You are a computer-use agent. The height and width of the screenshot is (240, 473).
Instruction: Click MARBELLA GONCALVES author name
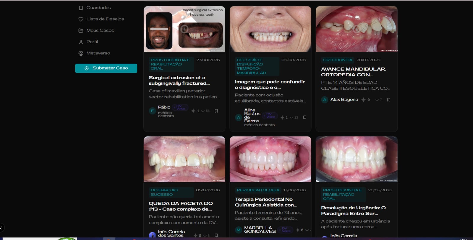coord(260,230)
